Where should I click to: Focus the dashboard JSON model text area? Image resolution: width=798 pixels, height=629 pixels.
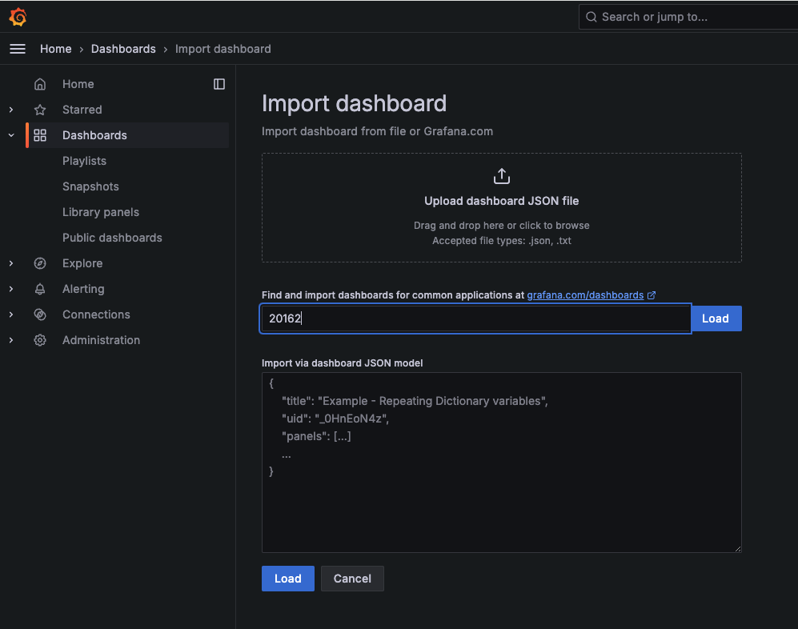click(x=501, y=462)
